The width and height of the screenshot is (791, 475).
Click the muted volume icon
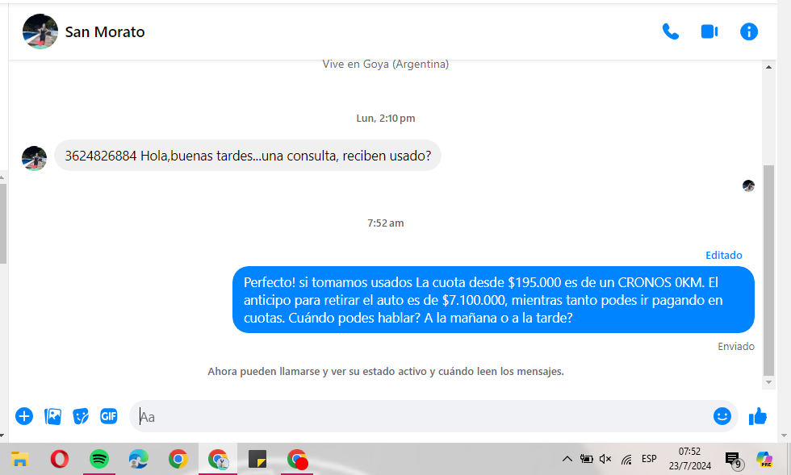point(605,459)
